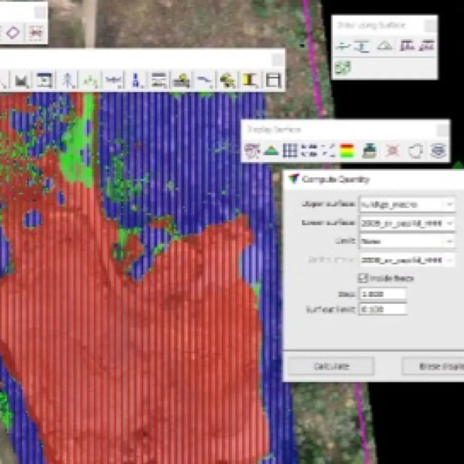This screenshot has height=464, width=464.
Task: Toggle the Inside fence checkbox
Action: [x=363, y=278]
